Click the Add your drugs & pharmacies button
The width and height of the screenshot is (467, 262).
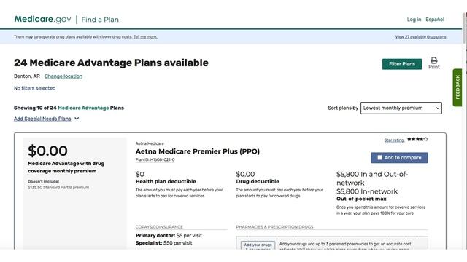tap(258, 245)
